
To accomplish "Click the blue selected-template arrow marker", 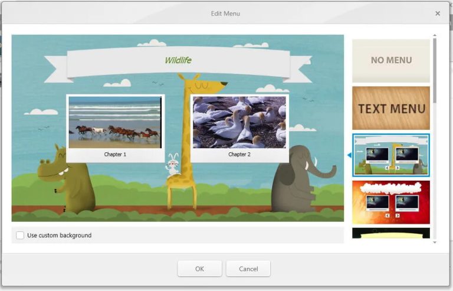I will click(349, 155).
